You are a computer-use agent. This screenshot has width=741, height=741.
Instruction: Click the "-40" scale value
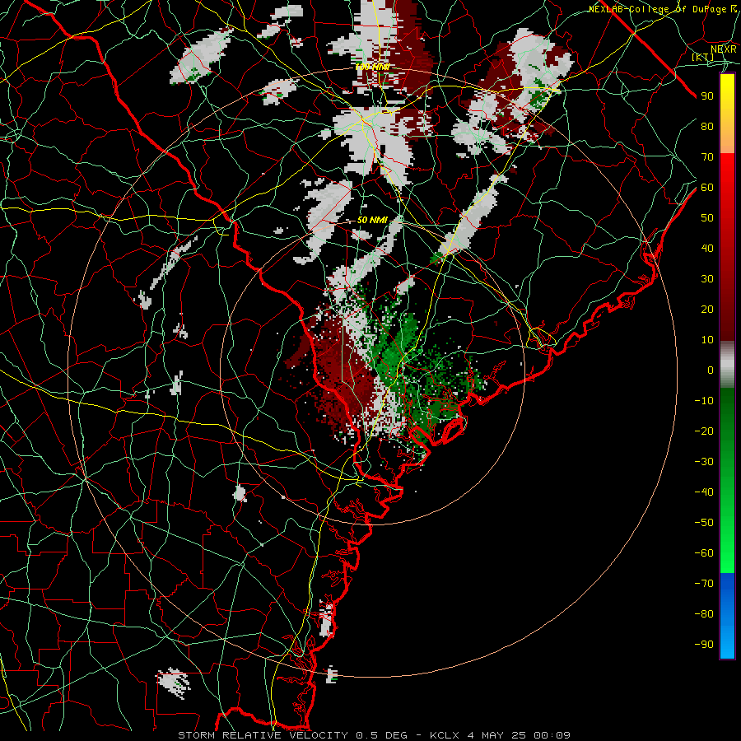(704, 492)
